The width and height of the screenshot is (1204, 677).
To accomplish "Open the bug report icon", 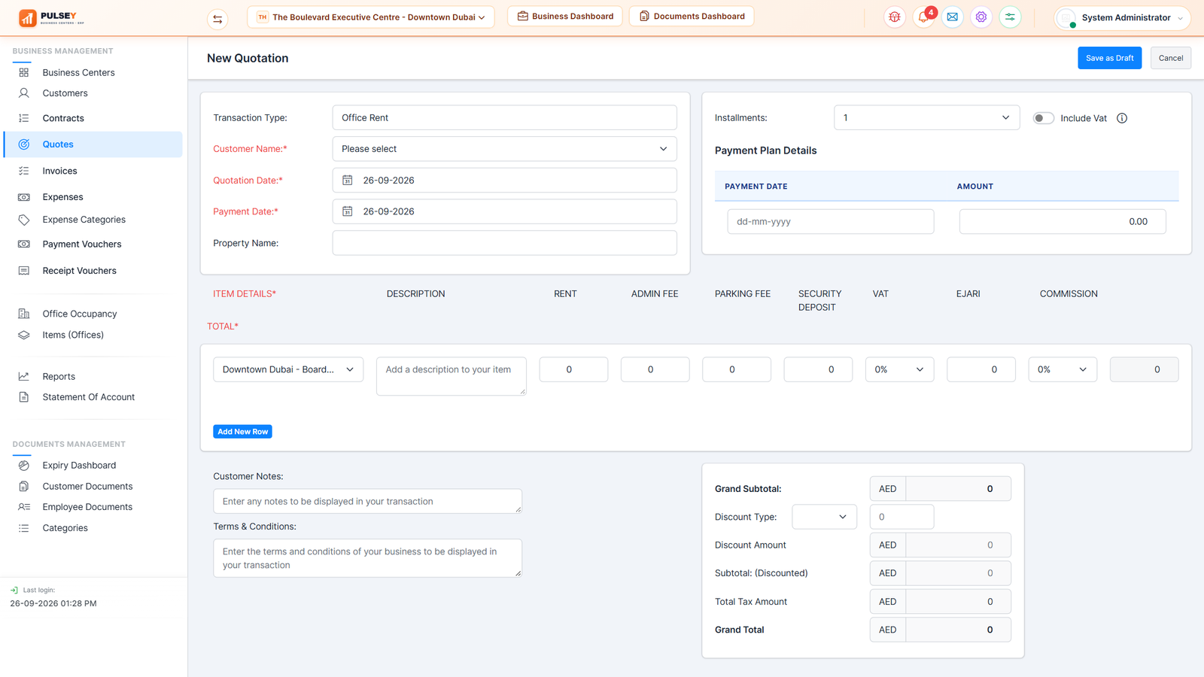I will pos(894,17).
